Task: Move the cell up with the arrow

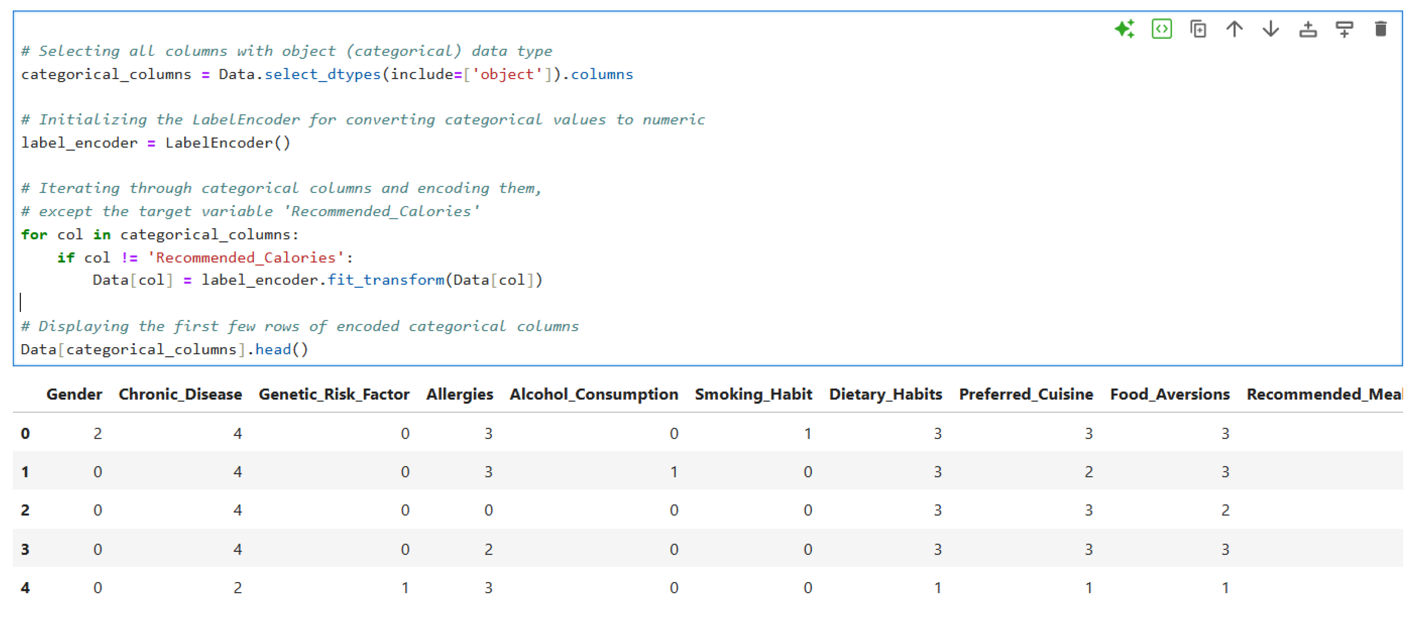Action: point(1234,29)
